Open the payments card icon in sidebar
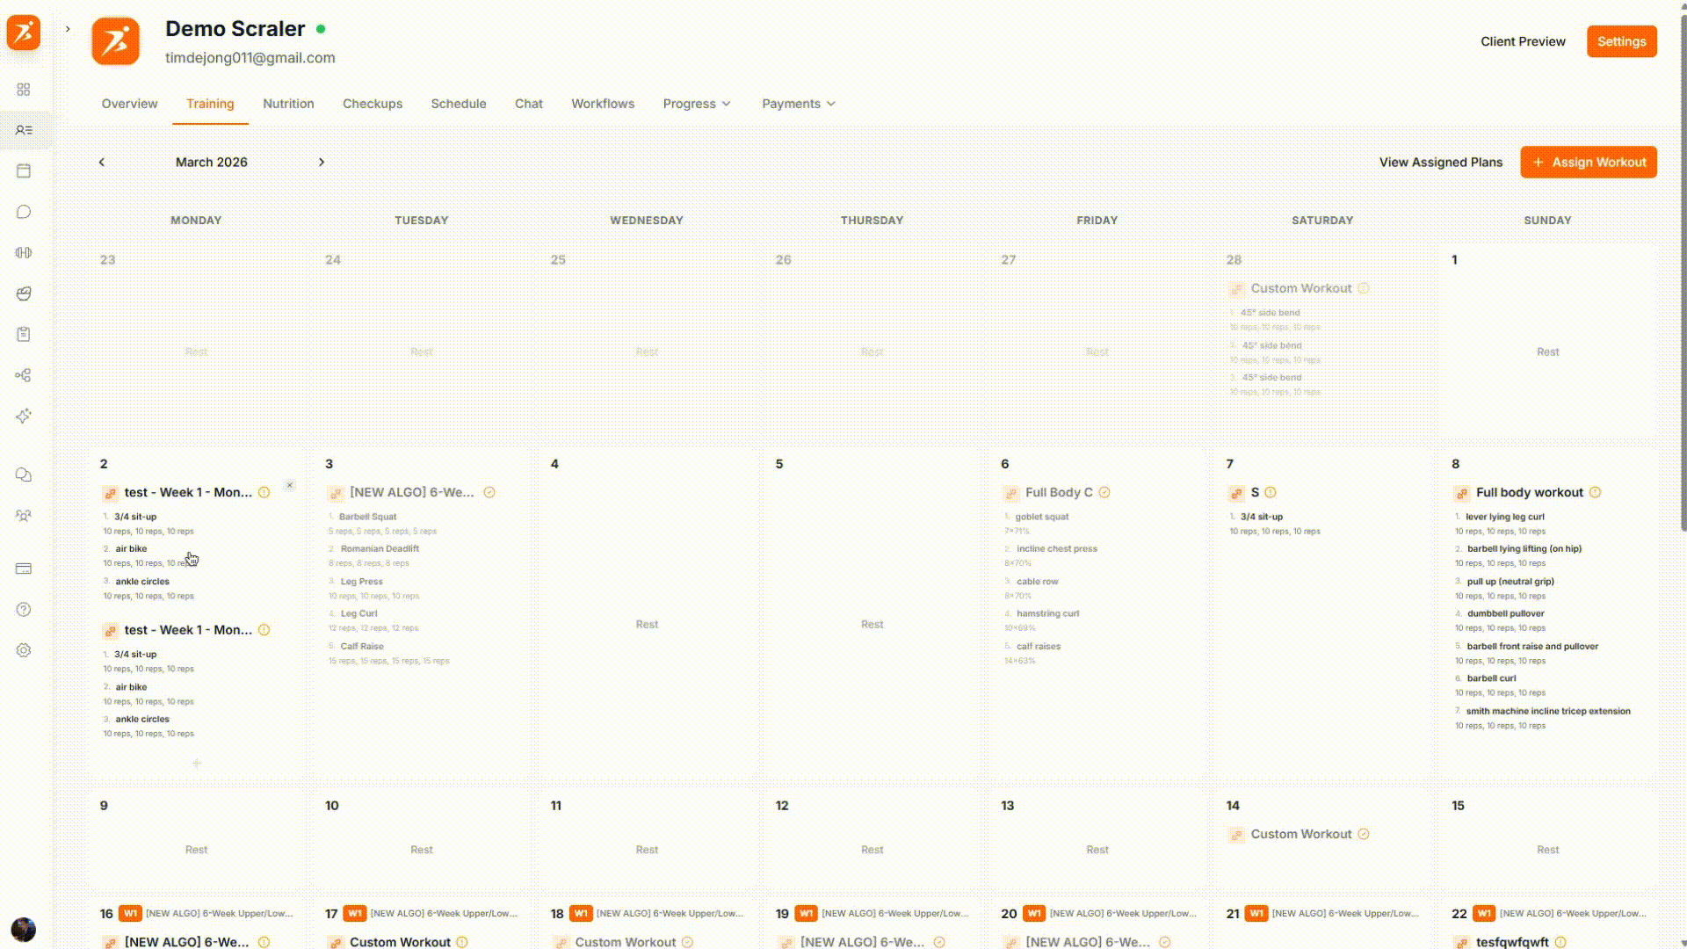1687x949 pixels. [24, 569]
